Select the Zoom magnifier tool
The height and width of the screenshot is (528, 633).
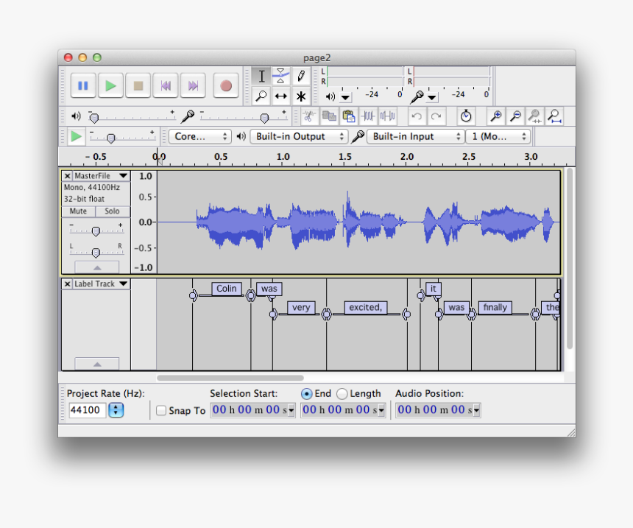261,96
